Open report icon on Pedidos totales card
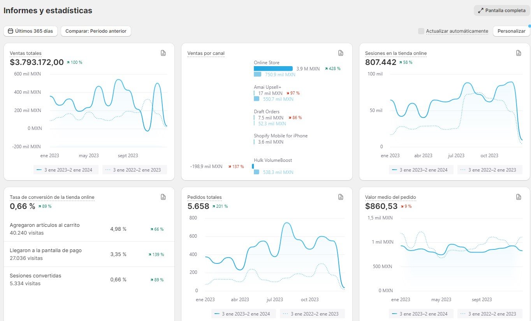The height and width of the screenshot is (321, 531). [341, 197]
